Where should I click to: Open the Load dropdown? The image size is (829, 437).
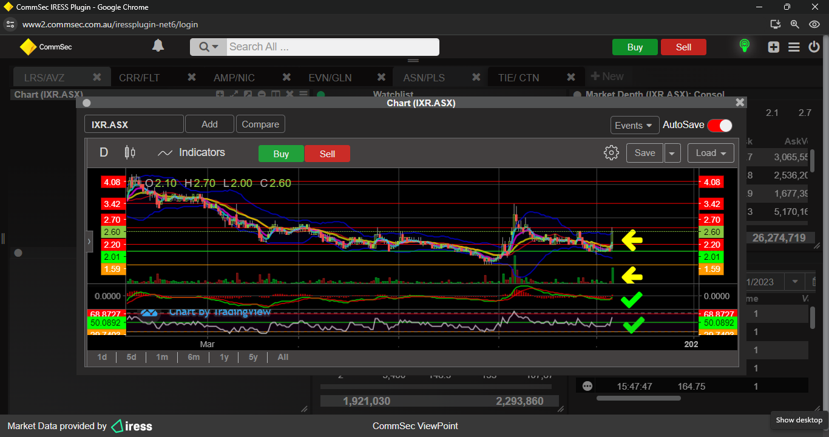tap(711, 153)
